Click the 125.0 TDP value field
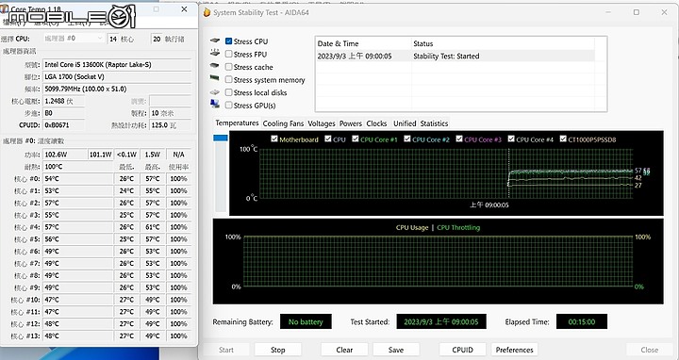The width and height of the screenshot is (679, 360). 170,125
